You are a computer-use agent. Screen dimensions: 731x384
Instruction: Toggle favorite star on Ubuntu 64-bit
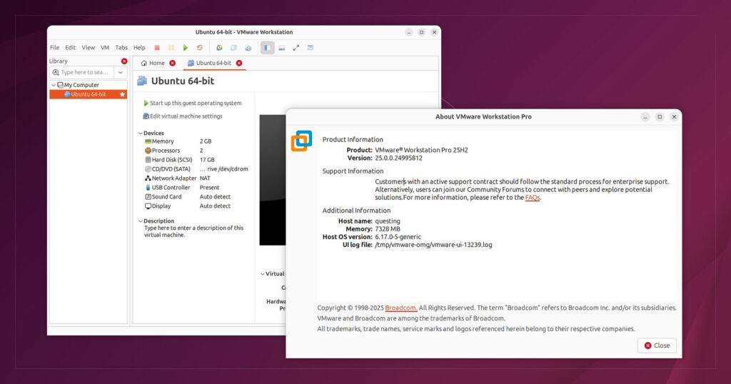tap(122, 94)
